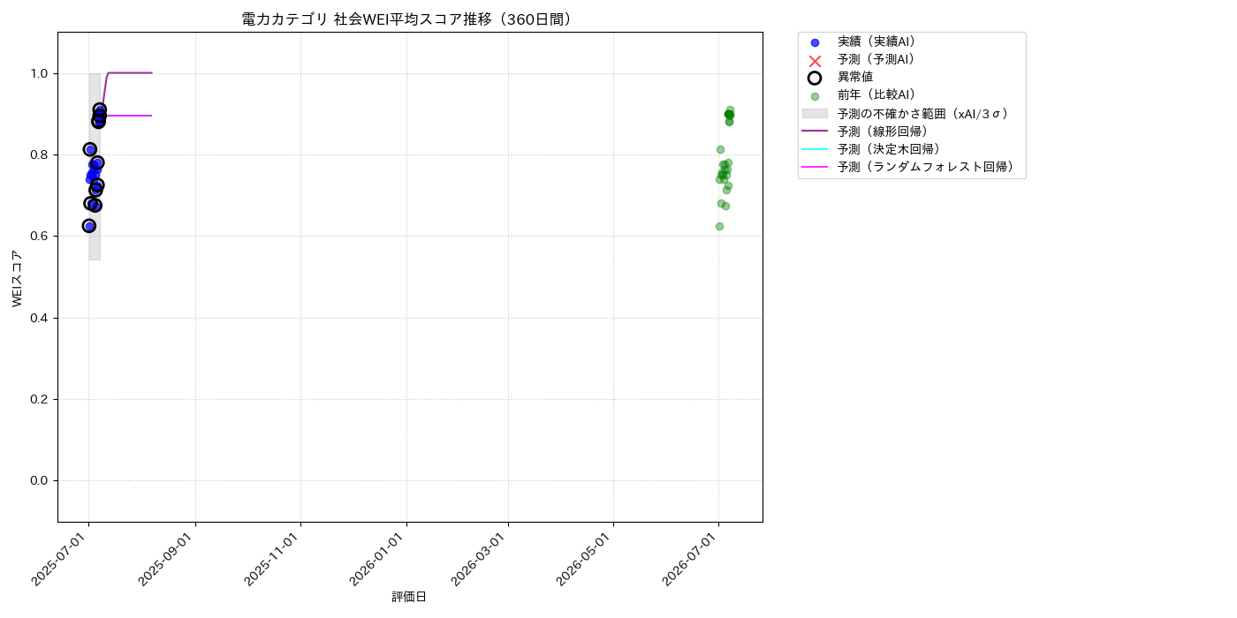Screen dimensions: 1237x618
Task: Click the red X marker in the legend
Action: click(x=815, y=60)
